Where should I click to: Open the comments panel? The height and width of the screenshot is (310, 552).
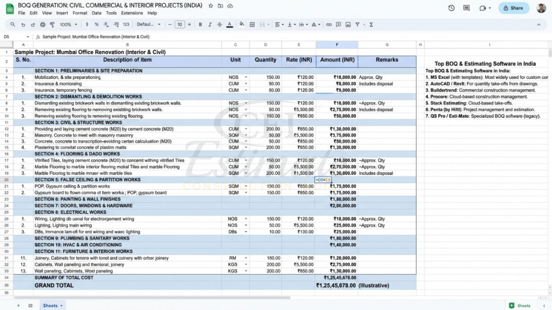pos(466,8)
